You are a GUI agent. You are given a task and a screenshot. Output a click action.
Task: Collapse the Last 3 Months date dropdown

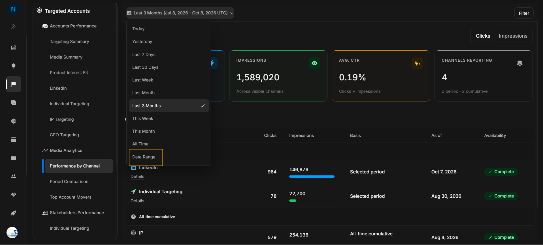click(180, 13)
